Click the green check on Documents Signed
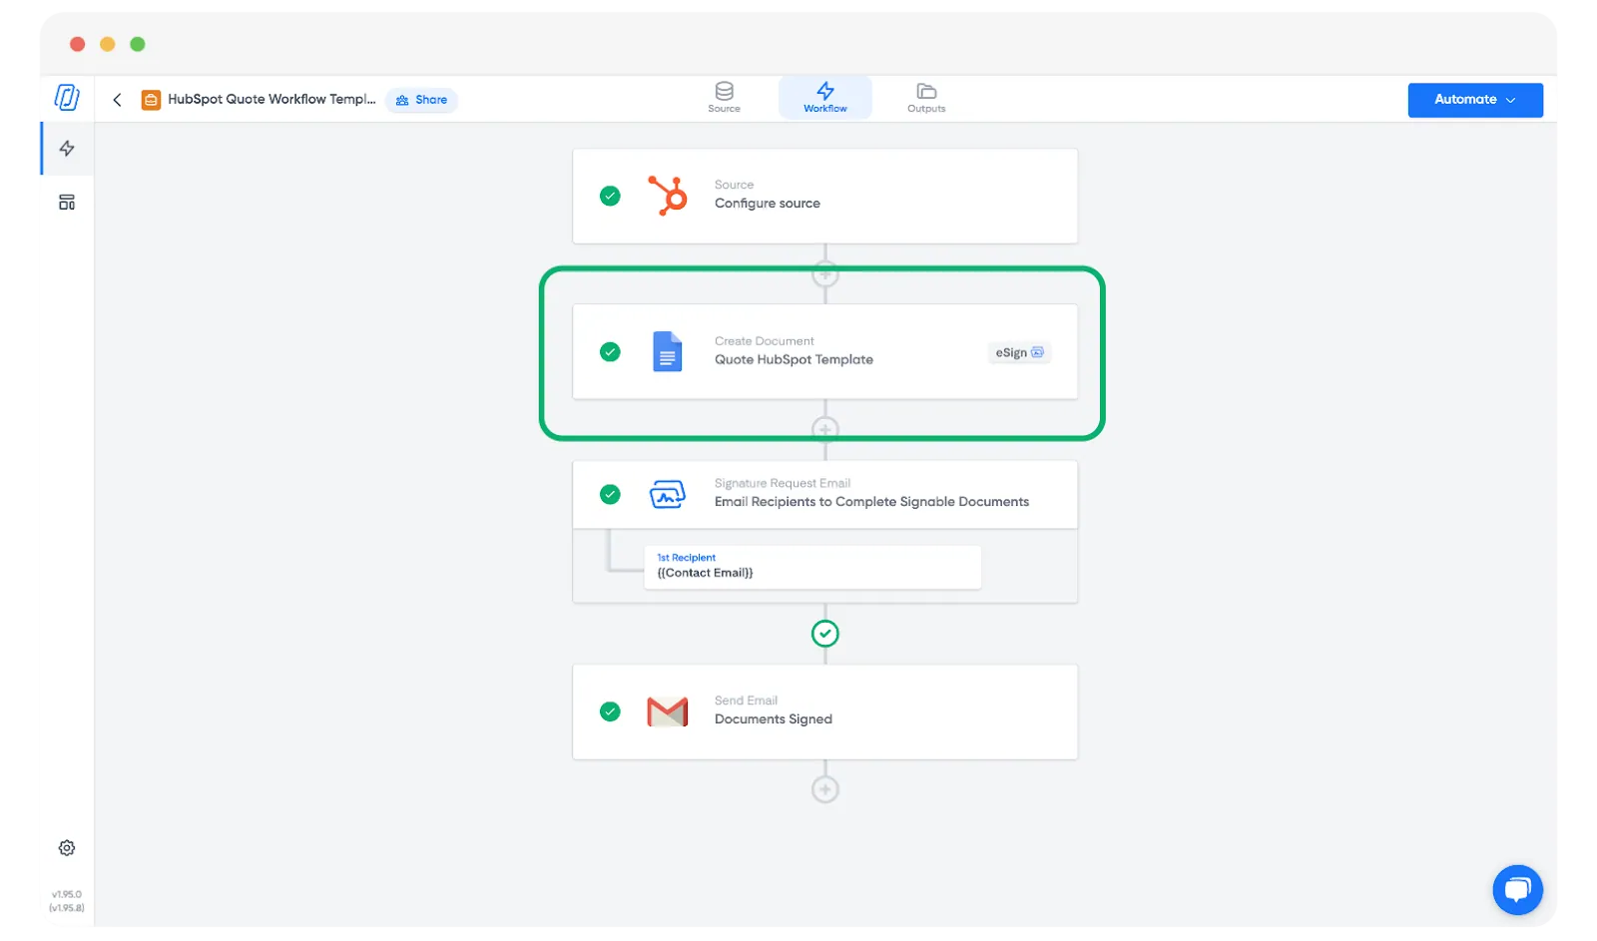Image resolution: width=1597 pixels, height=941 pixels. coord(610,711)
